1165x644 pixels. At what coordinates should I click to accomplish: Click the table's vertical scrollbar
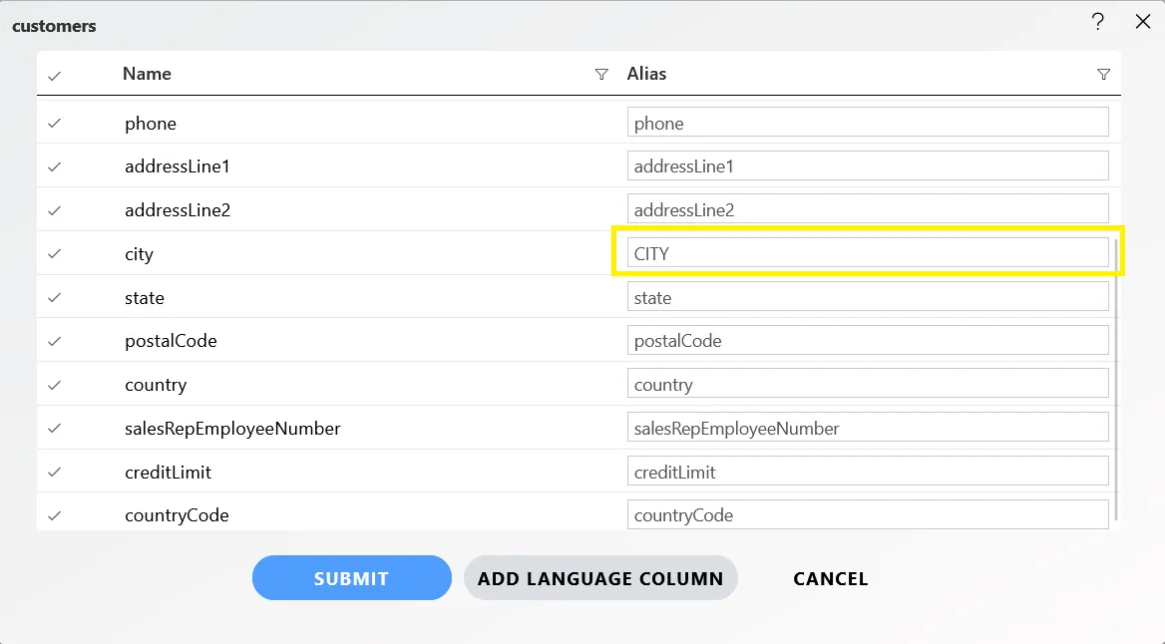(x=1116, y=379)
